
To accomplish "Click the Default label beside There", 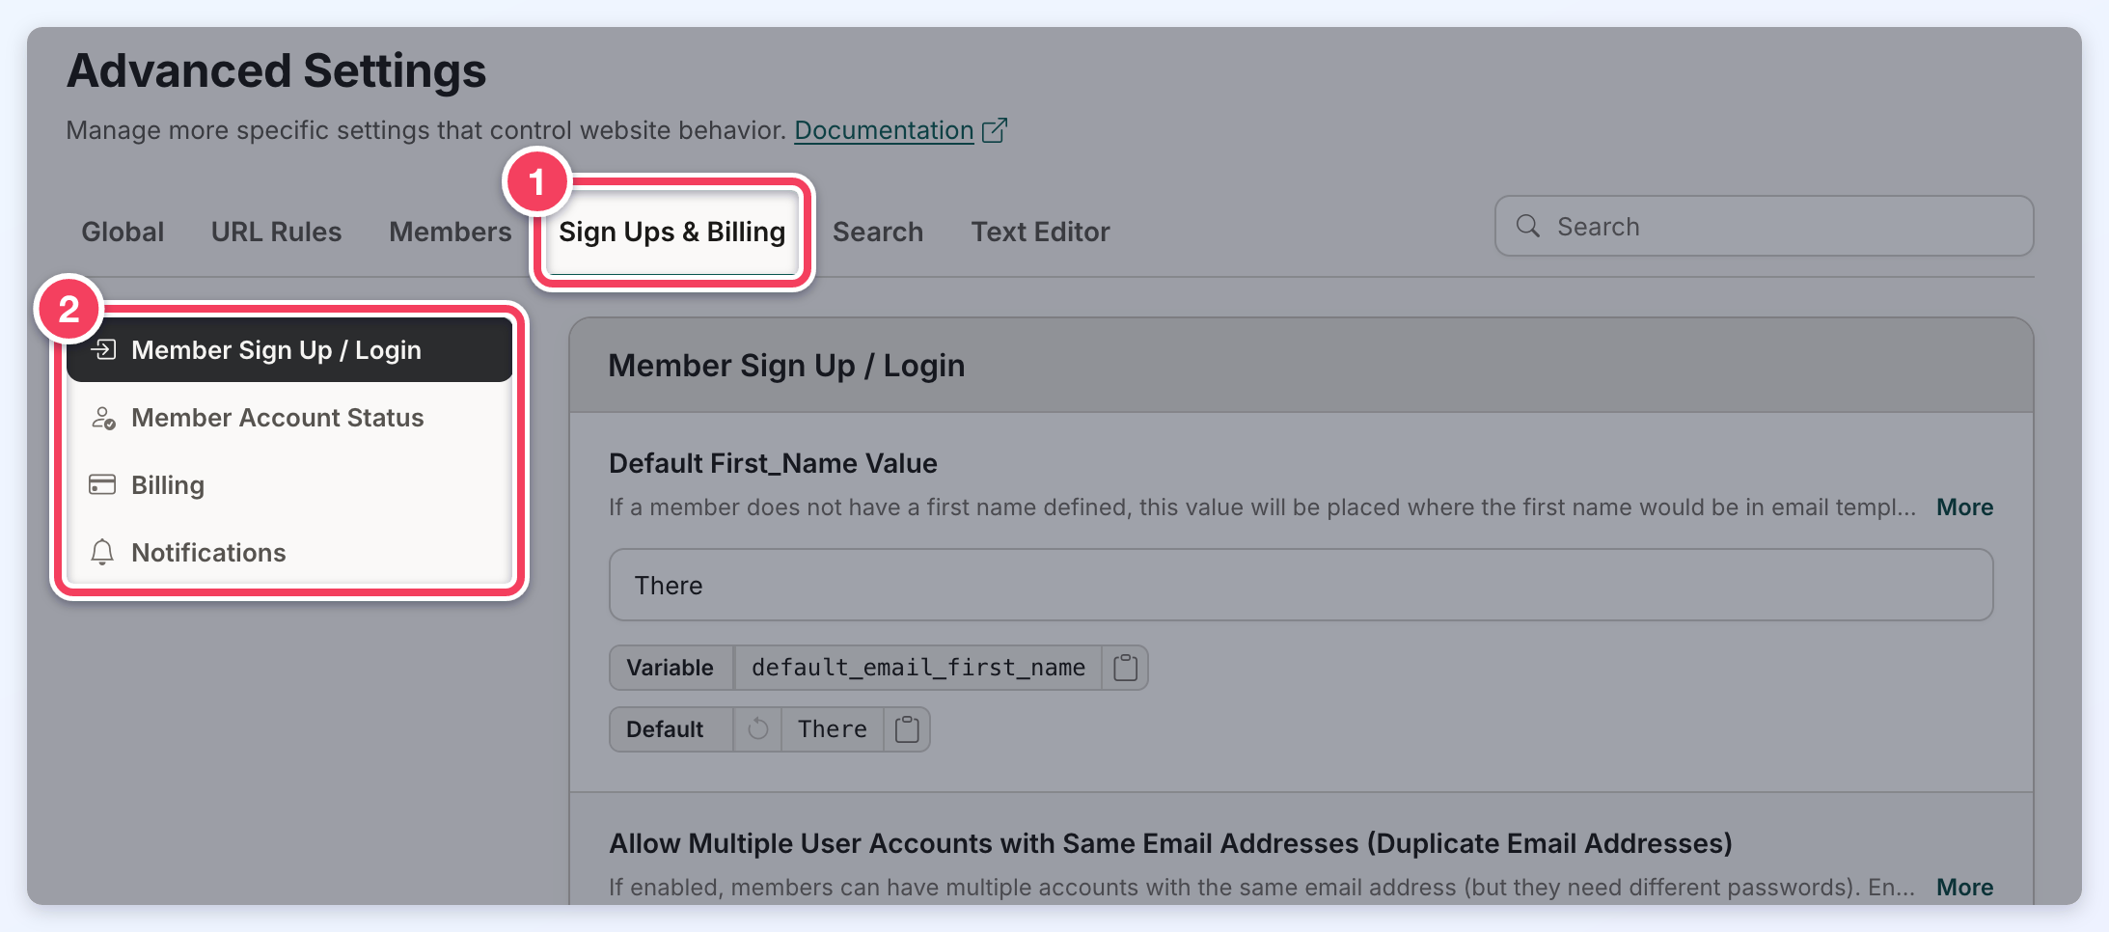I will [665, 729].
